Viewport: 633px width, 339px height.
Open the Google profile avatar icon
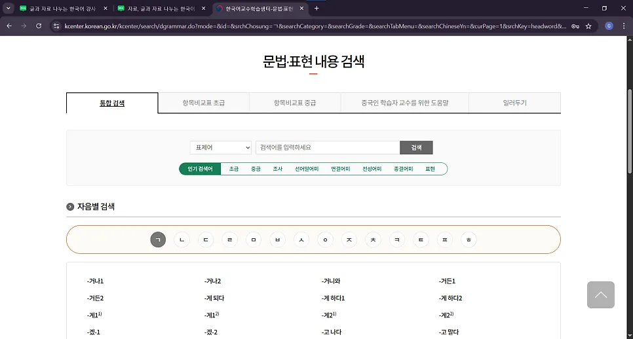click(x=609, y=26)
